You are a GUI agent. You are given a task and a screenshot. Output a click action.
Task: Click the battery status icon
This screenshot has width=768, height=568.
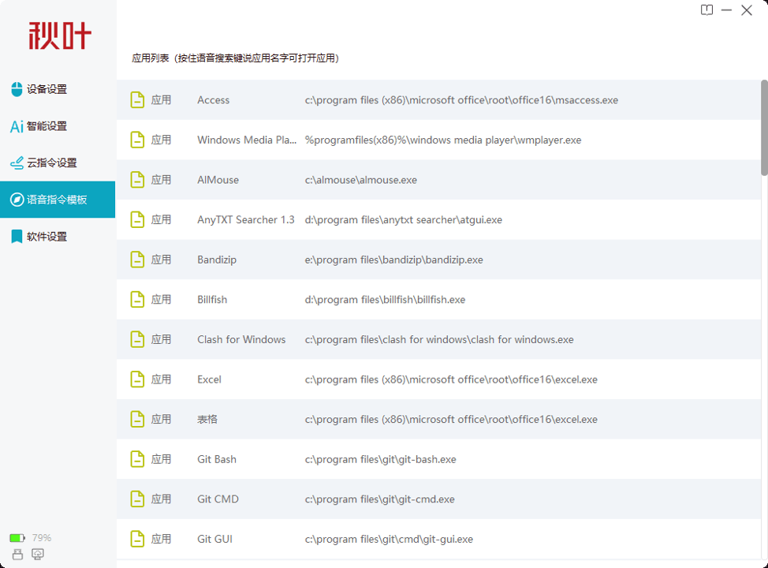pyautogui.click(x=17, y=538)
